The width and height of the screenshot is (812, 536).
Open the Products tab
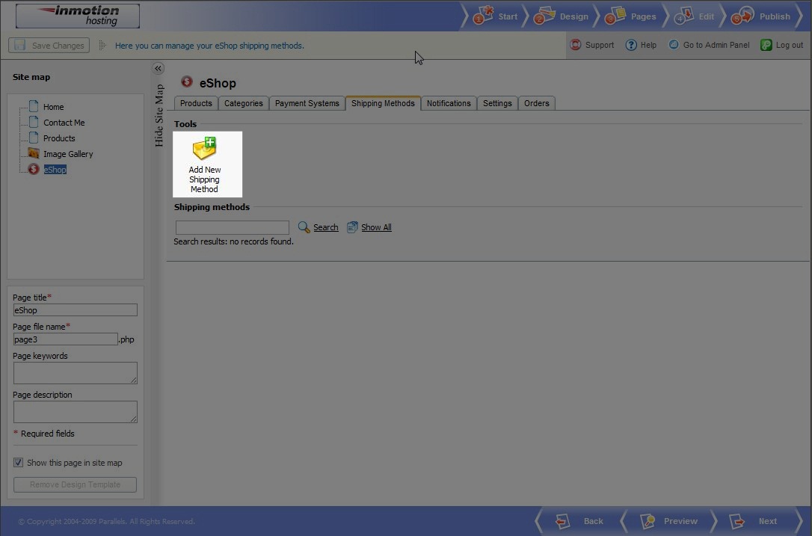[196, 103]
